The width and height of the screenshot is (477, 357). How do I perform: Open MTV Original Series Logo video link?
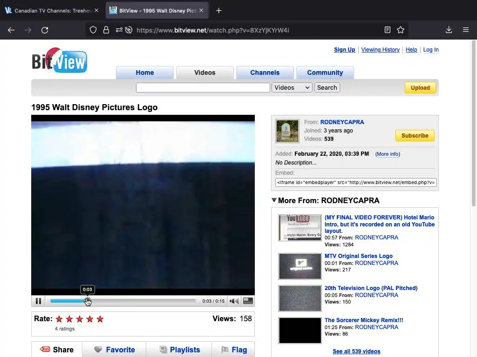[358, 256]
